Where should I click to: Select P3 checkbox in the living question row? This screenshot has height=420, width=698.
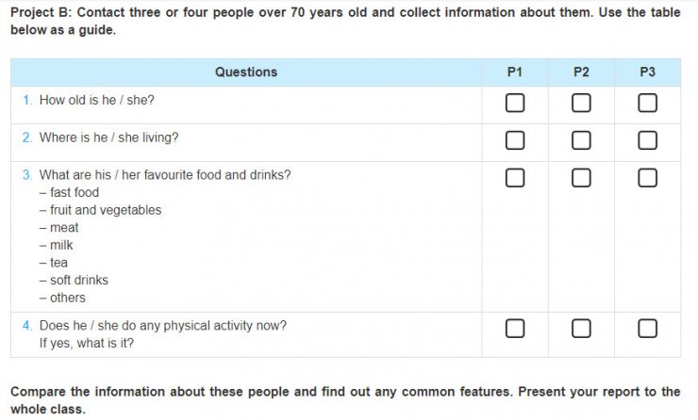point(647,140)
